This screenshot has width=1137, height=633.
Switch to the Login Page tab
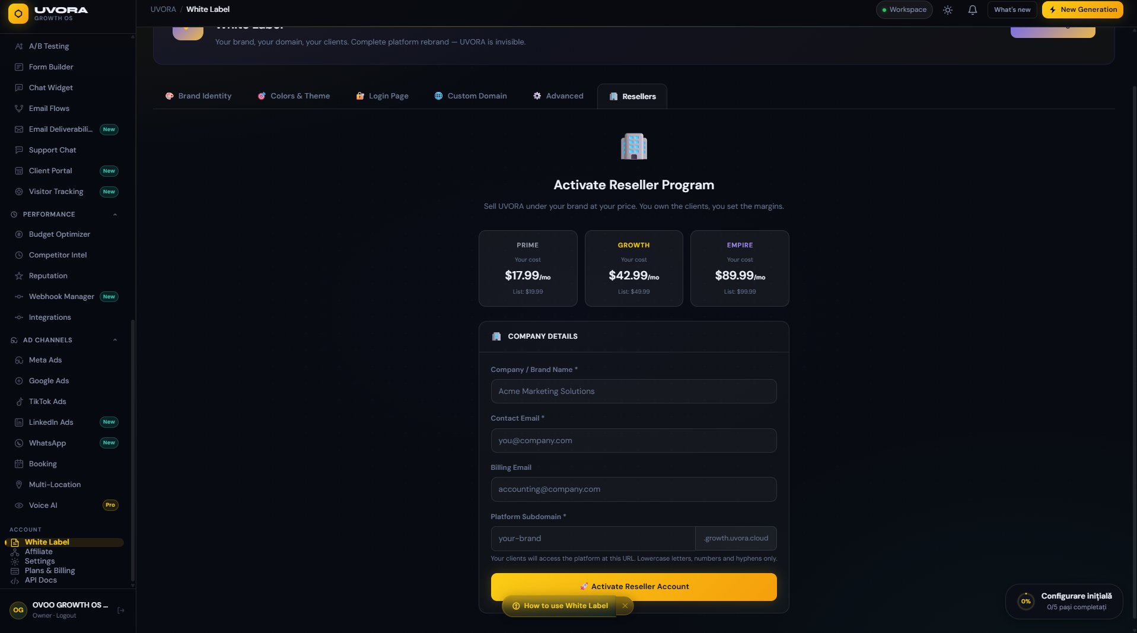tap(382, 96)
